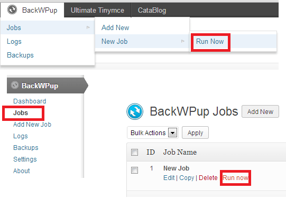Click the Copy link under New Job

187,177
